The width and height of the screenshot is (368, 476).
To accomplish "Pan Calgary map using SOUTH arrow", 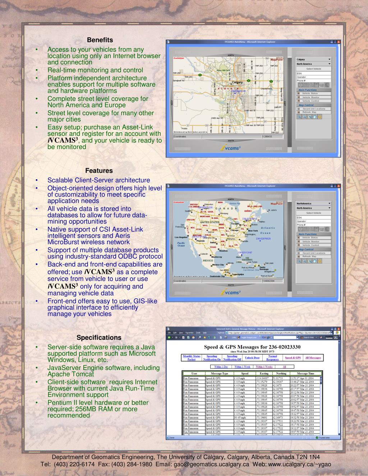I will click(230, 140).
